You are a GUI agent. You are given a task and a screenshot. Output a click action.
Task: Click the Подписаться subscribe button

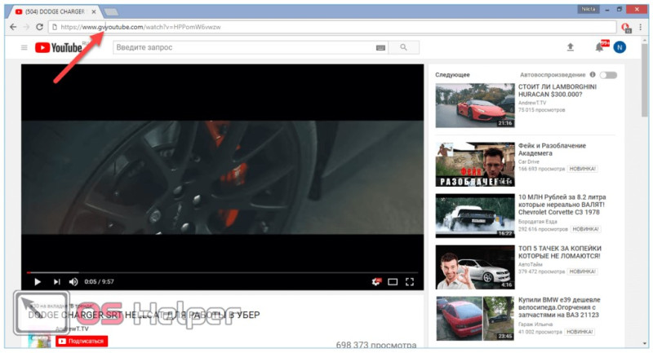82,342
